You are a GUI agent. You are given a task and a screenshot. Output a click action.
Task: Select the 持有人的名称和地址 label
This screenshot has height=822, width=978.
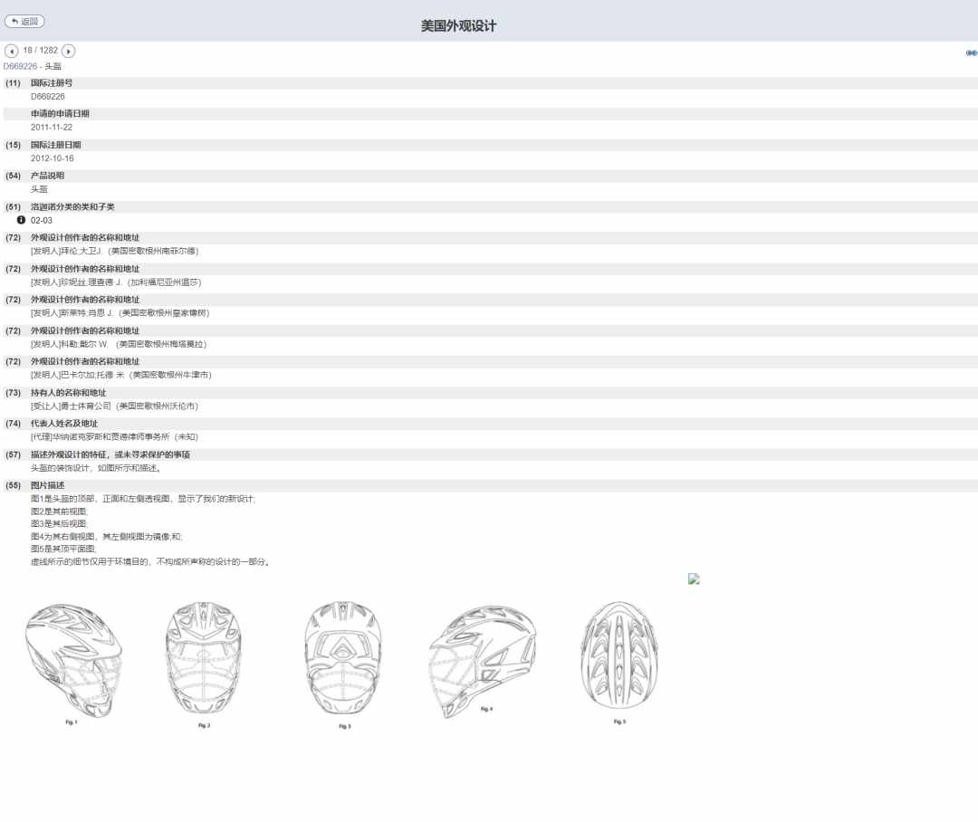click(x=68, y=393)
